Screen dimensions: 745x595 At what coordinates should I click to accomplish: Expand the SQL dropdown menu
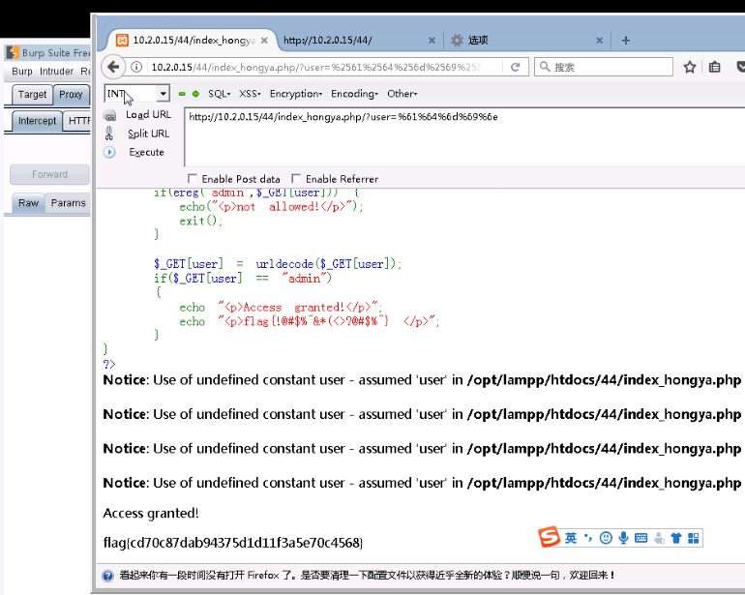pos(219,94)
